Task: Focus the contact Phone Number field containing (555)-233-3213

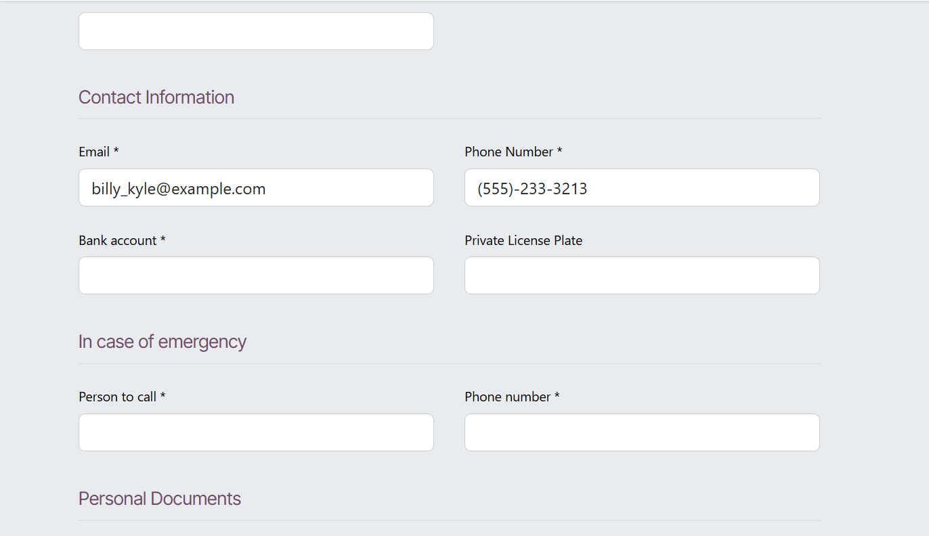Action: click(642, 187)
